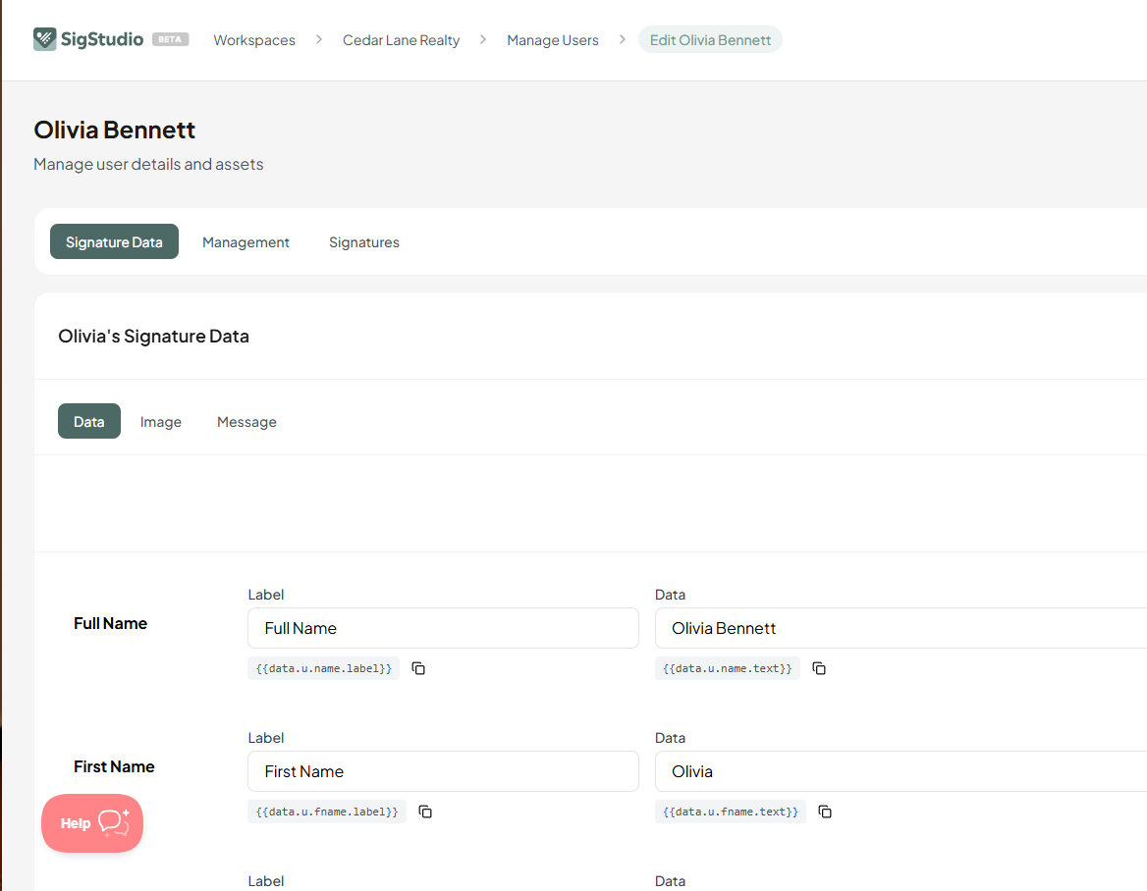Screen dimensions: 1147x891
Task: Switch to the Management tab
Action: pos(246,242)
